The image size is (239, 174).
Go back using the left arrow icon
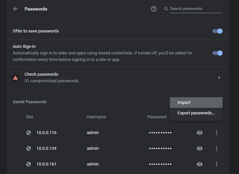pos(15,9)
